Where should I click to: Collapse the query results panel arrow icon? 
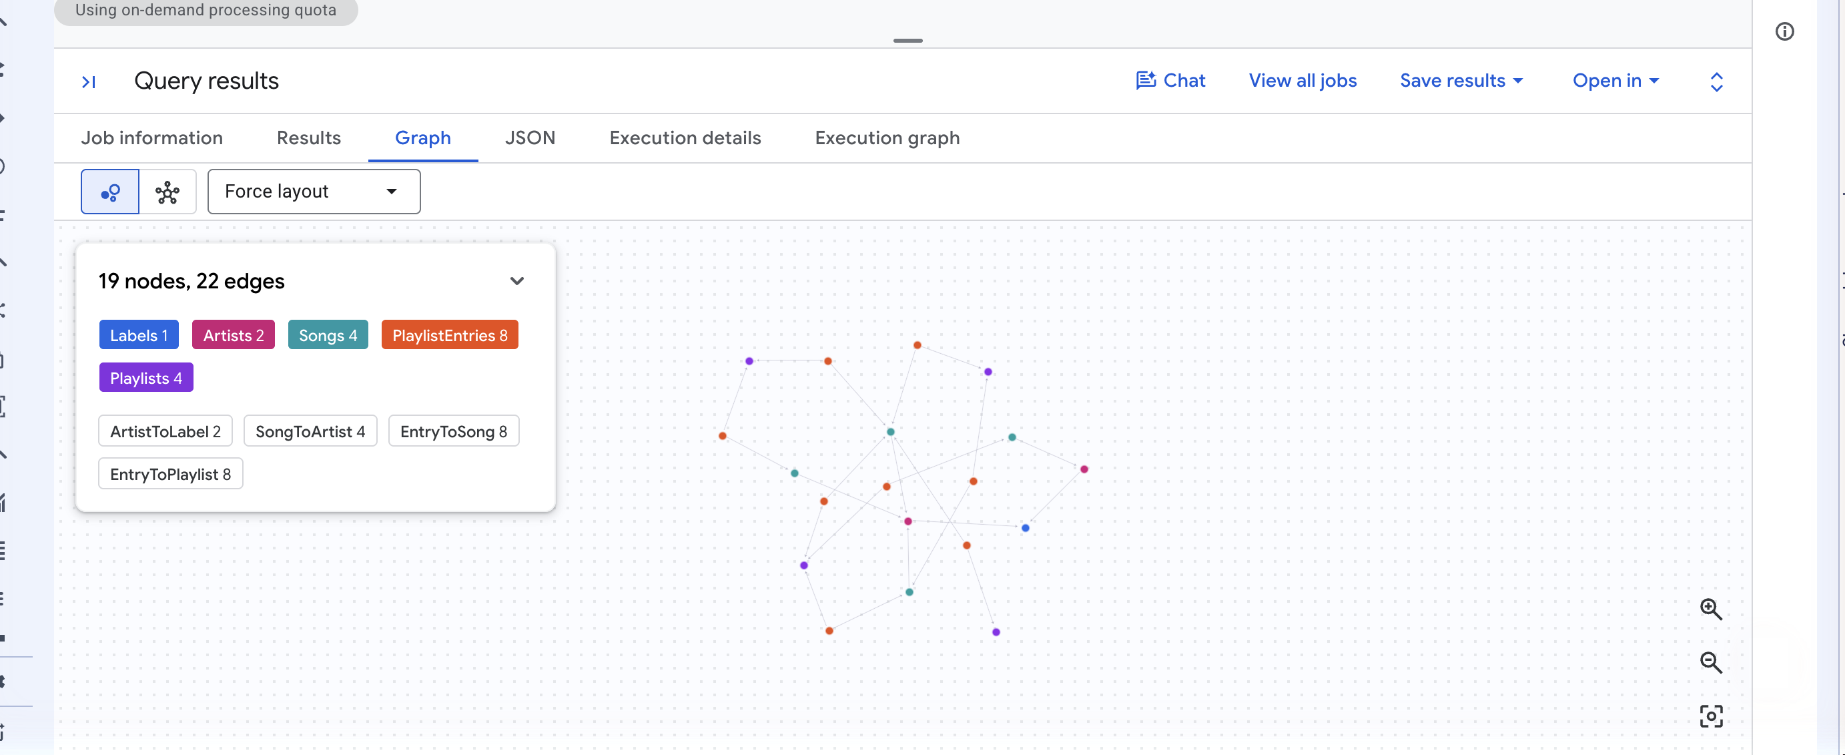(x=89, y=81)
